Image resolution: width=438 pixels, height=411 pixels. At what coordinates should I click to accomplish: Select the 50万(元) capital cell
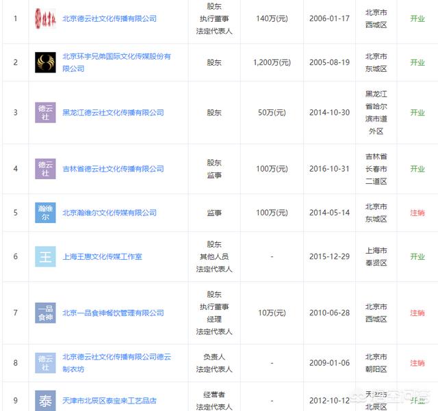point(272,113)
